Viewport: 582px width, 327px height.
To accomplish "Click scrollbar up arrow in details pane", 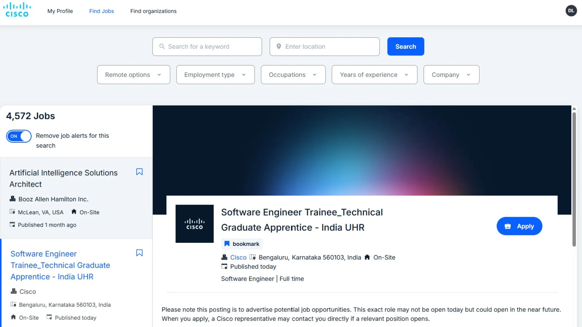I will [574, 108].
